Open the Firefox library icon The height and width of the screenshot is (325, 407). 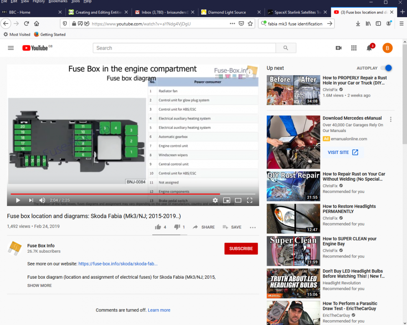pos(368,24)
